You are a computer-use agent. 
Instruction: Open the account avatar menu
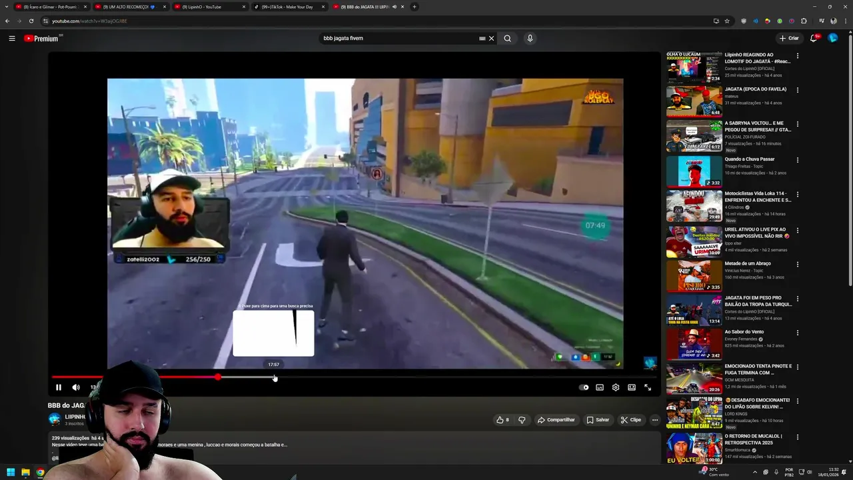(833, 38)
